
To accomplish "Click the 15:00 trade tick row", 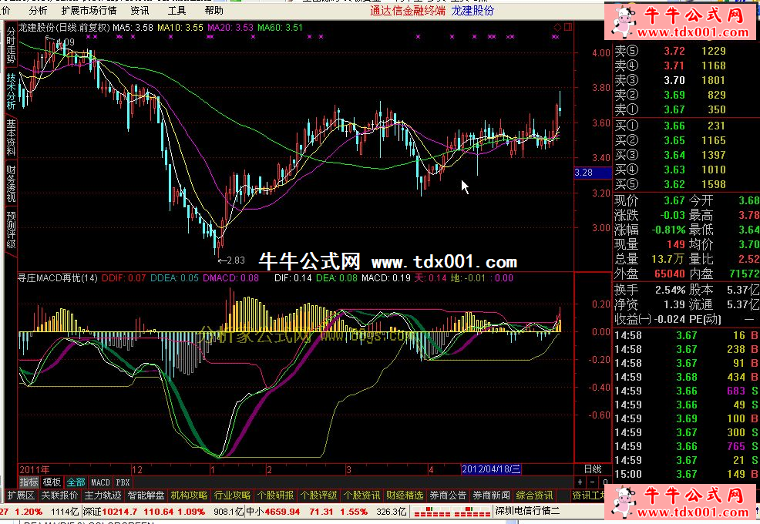I will coord(686,474).
